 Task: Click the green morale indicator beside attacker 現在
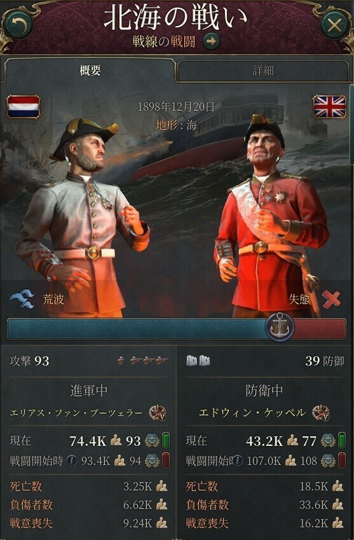pyautogui.click(x=165, y=441)
